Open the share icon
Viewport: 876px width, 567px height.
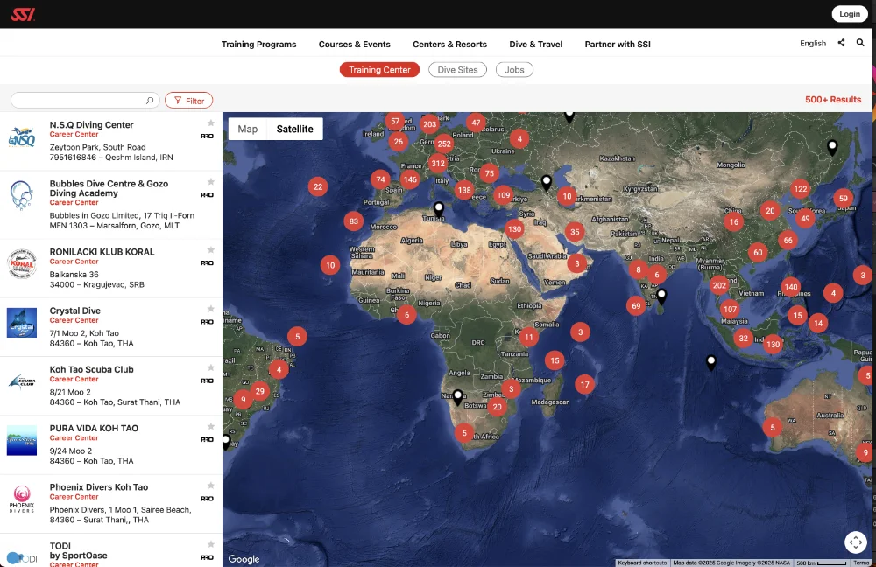tap(841, 42)
